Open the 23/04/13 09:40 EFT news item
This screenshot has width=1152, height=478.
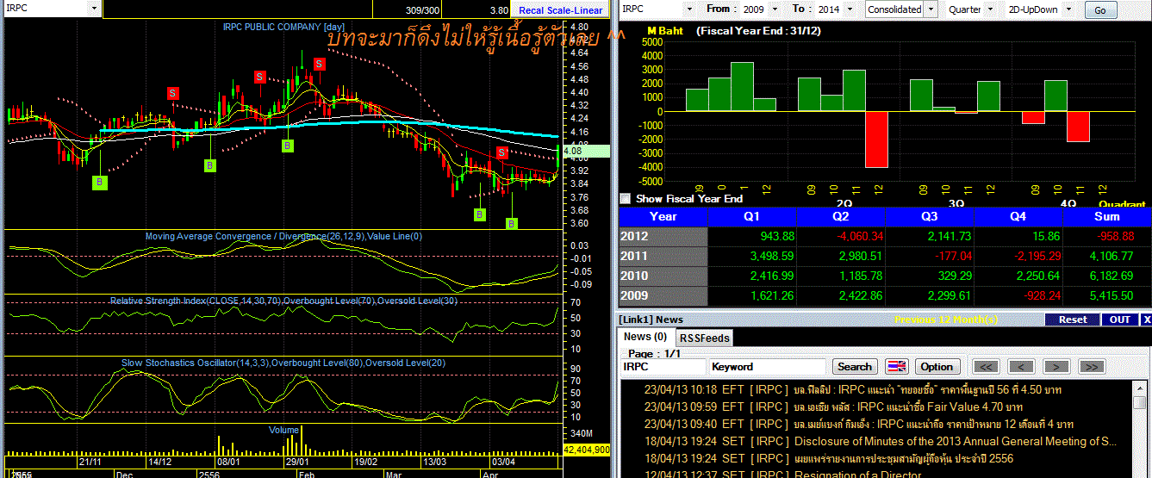pos(877,424)
